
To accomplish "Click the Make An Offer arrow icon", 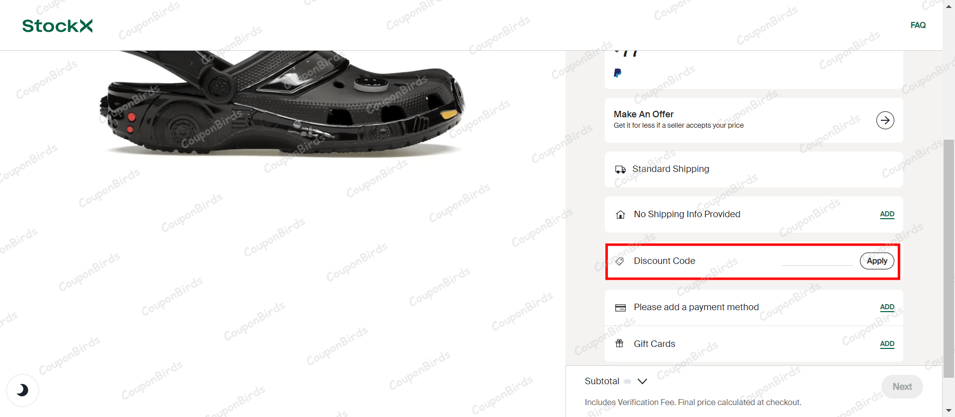I will coord(884,120).
